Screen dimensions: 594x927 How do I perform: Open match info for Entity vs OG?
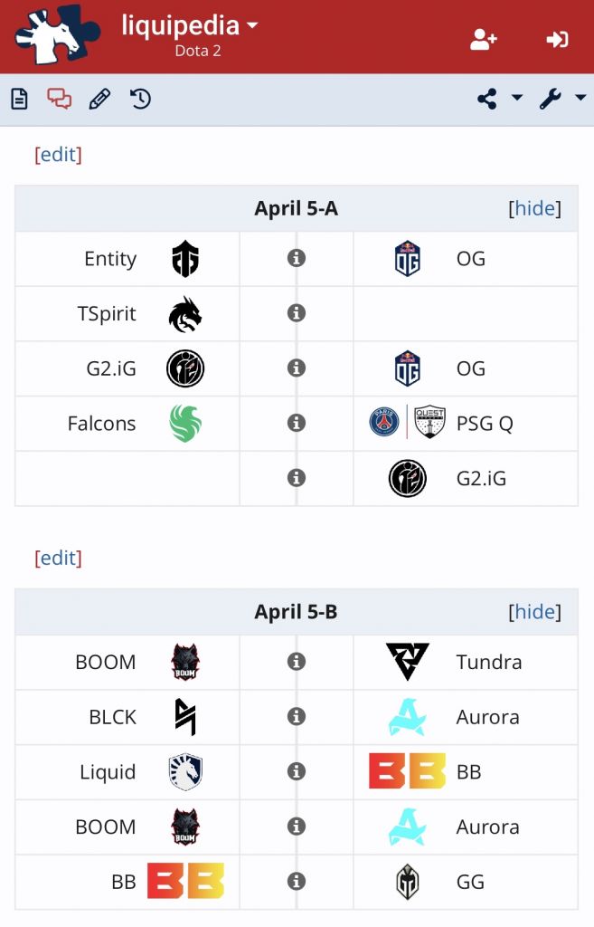tap(296, 259)
